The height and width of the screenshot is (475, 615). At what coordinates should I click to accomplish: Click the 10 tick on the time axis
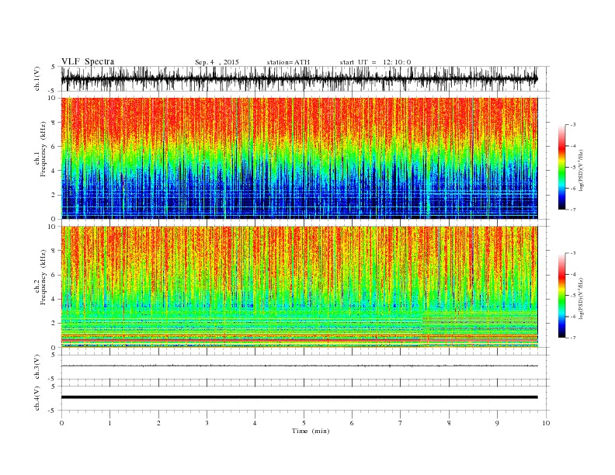tap(546, 423)
